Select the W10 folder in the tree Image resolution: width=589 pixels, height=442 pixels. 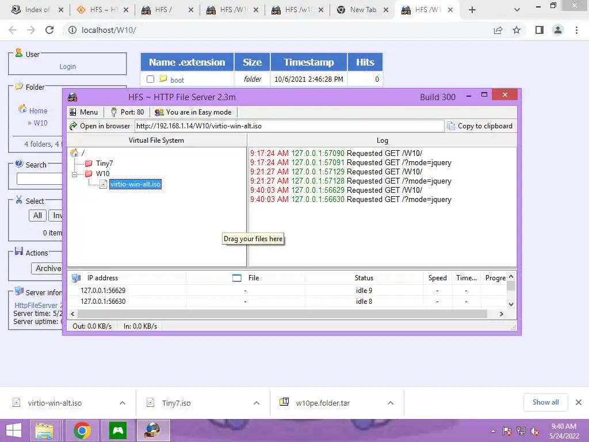(x=102, y=174)
